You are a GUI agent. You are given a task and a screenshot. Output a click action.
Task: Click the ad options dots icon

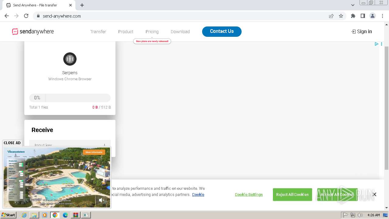(381, 44)
